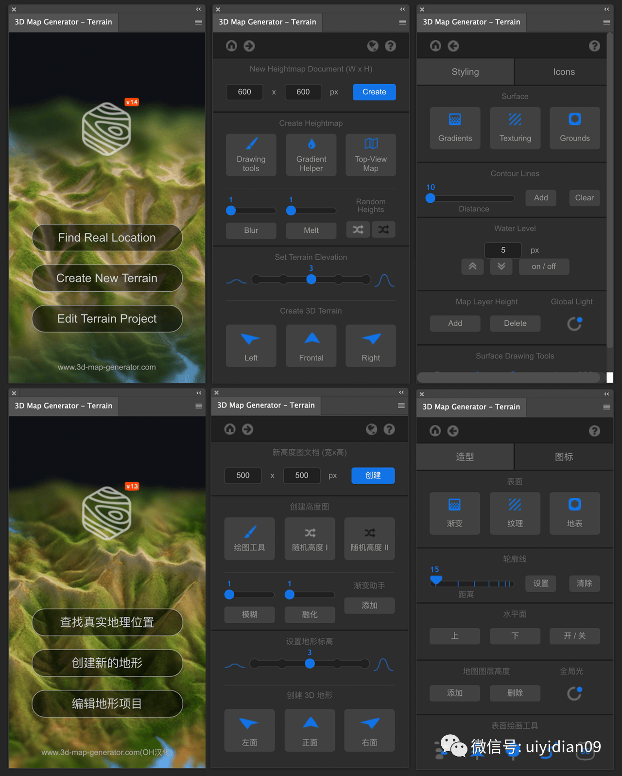Click 全局光 rotate icon
The height and width of the screenshot is (776, 622).
click(x=575, y=693)
